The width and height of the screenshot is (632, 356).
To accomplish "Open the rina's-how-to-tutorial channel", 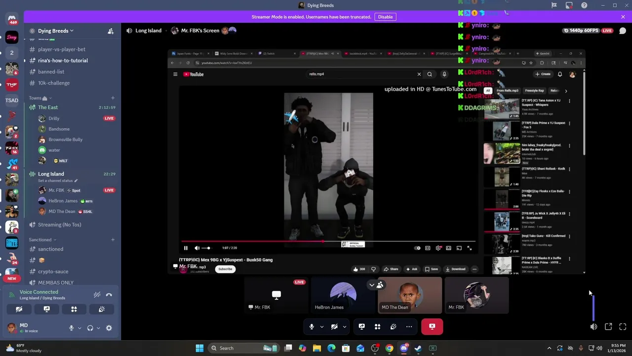I will pyautogui.click(x=63, y=60).
